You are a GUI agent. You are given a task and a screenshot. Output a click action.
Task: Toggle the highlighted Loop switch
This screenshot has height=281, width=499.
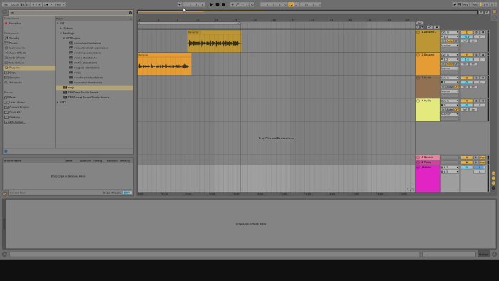point(291,4)
